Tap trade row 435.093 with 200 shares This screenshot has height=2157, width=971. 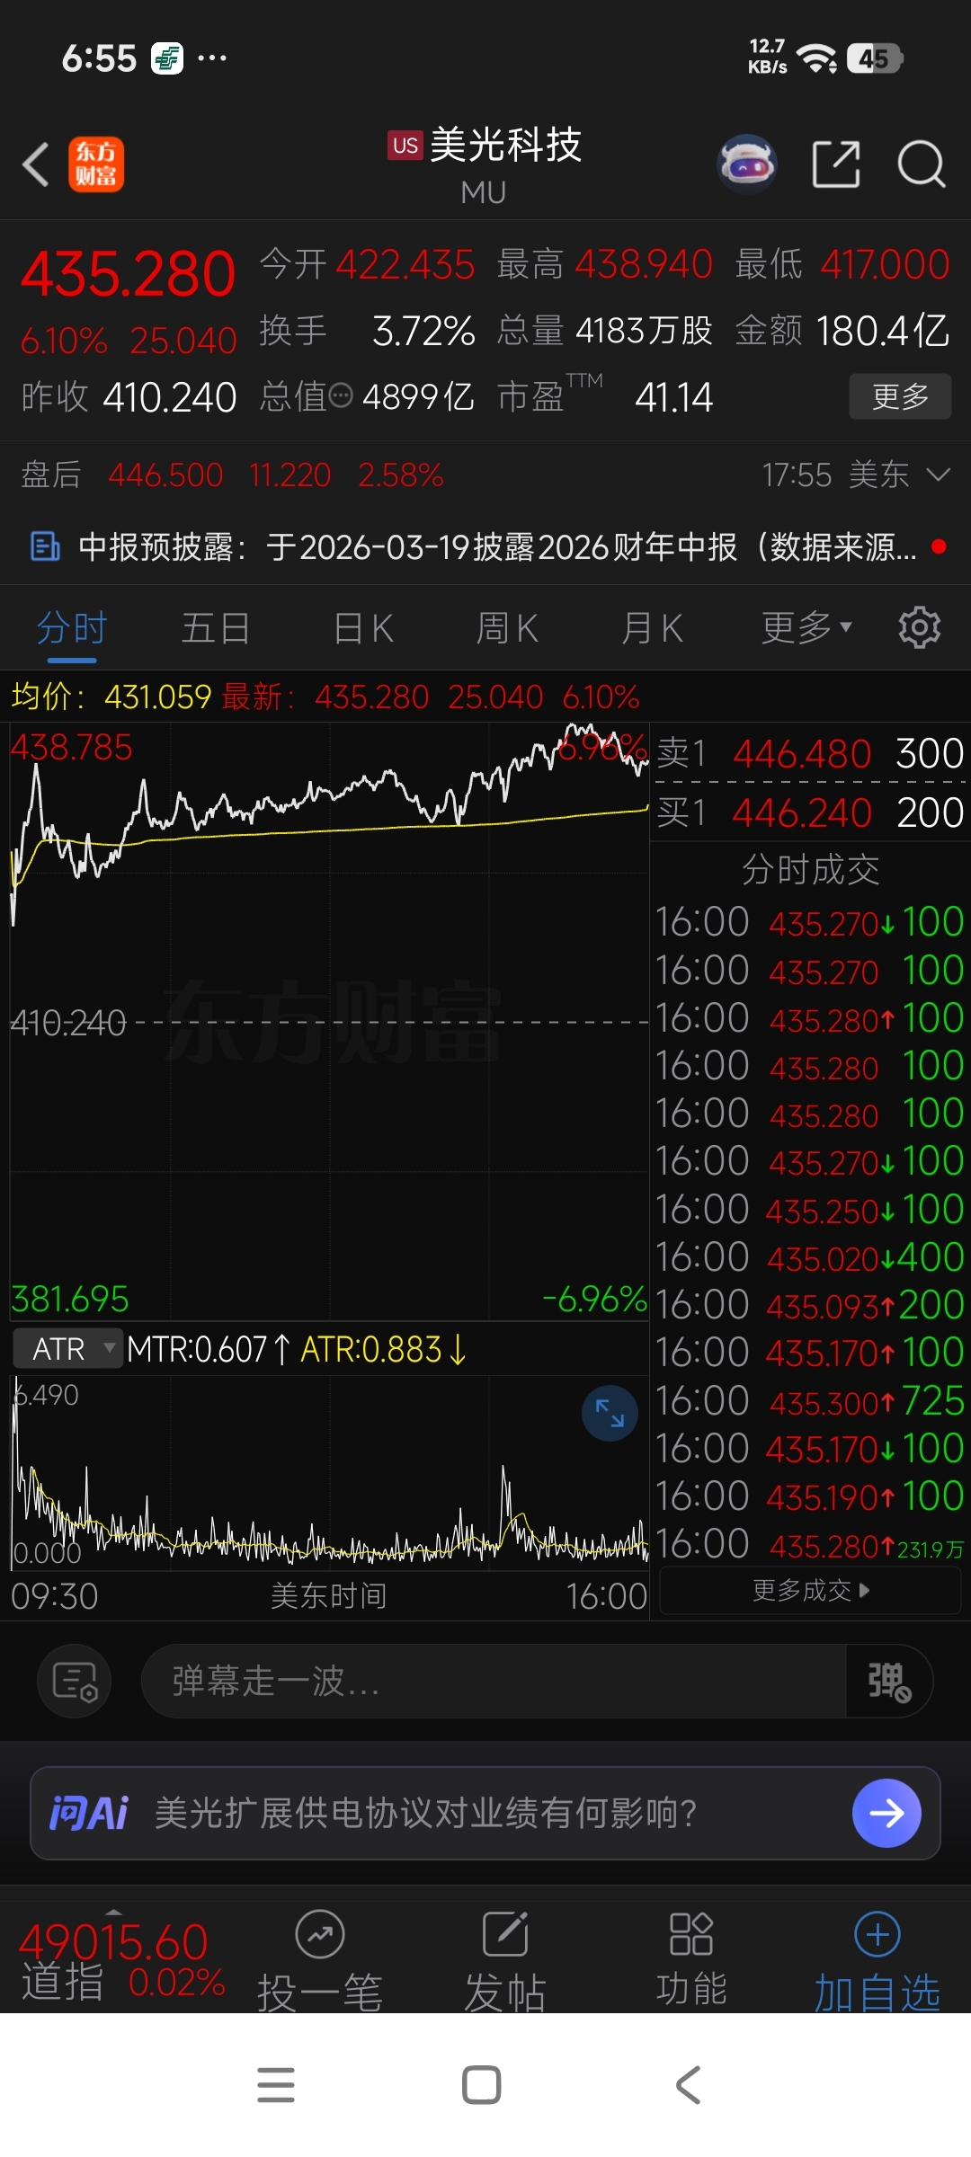[x=810, y=1304]
